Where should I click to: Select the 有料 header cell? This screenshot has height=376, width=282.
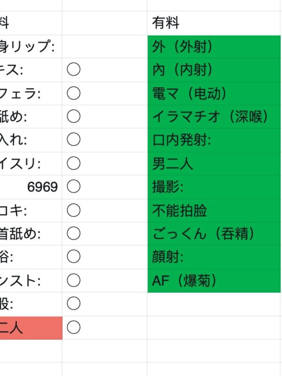pos(214,23)
